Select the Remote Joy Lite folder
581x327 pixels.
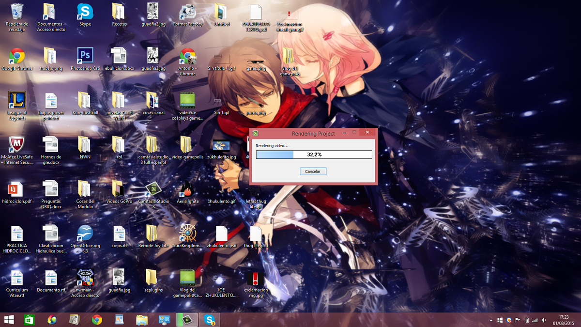tap(153, 236)
